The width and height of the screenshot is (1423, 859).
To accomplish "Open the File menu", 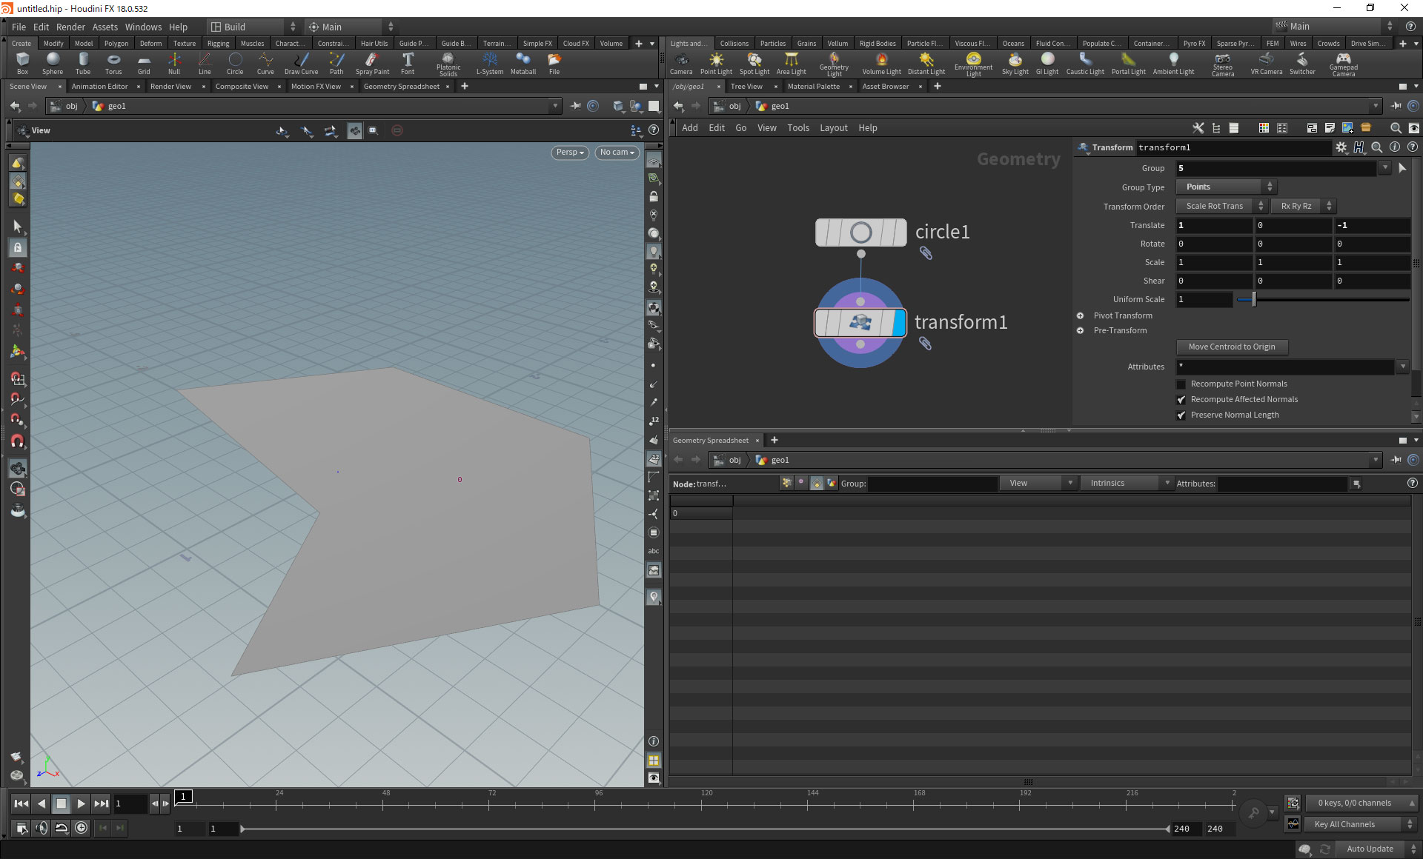I will point(19,27).
